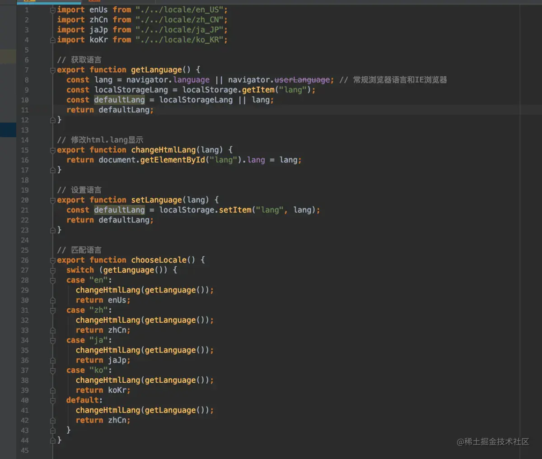This screenshot has width=542, height=459.
Task: Toggle fold marker beside case "ja" line
Action: click(x=53, y=341)
